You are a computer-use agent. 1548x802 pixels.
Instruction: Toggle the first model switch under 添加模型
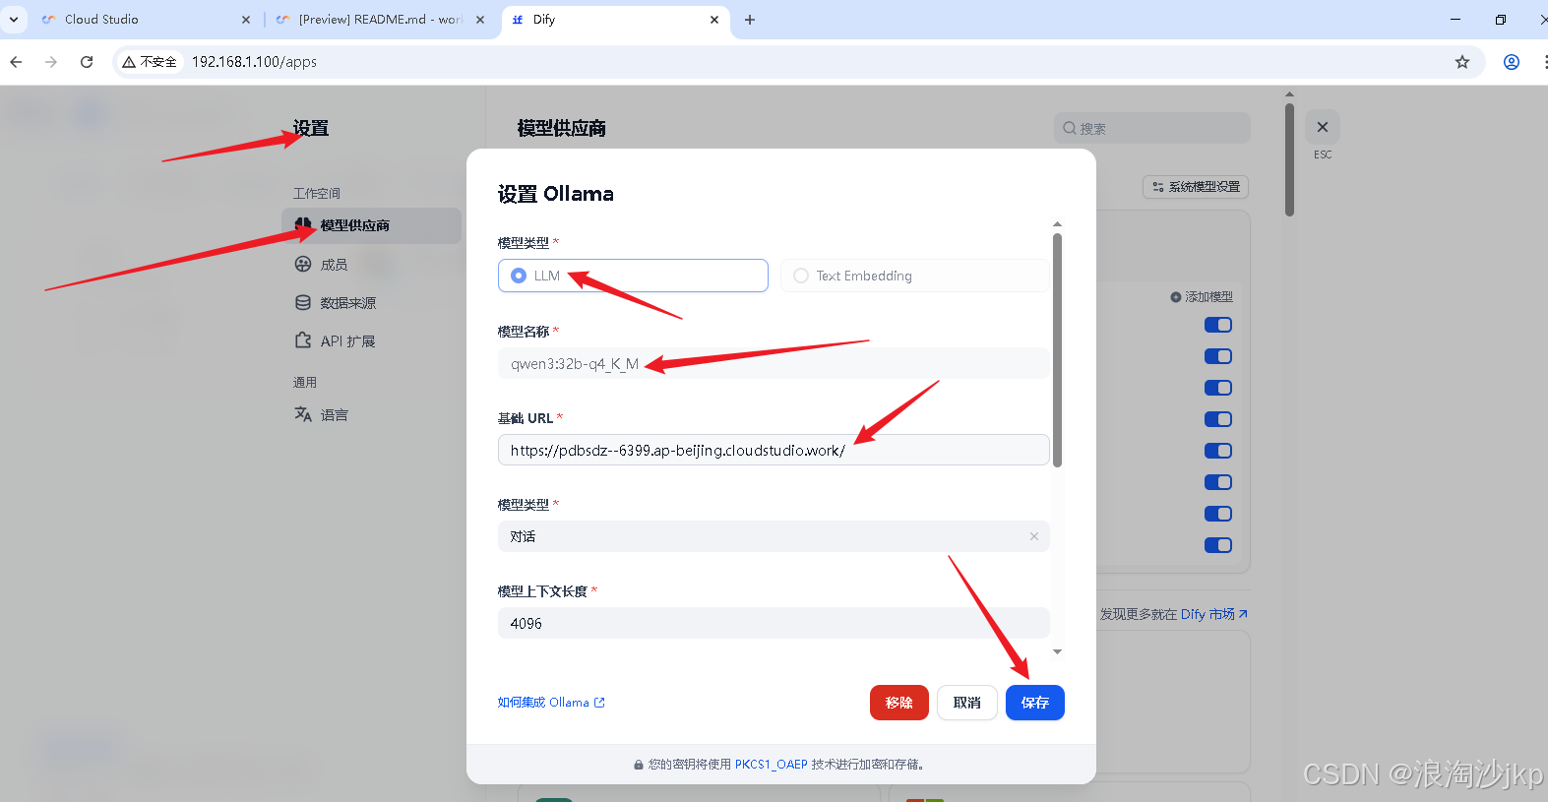click(1218, 325)
